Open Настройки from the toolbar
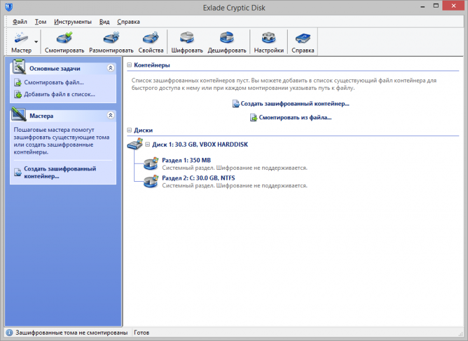The height and width of the screenshot is (341, 468). 268,42
